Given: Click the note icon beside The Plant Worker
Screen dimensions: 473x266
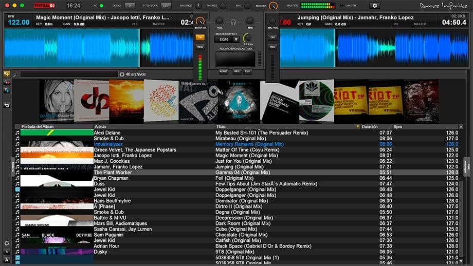Looking at the screenshot, I should (17, 173).
